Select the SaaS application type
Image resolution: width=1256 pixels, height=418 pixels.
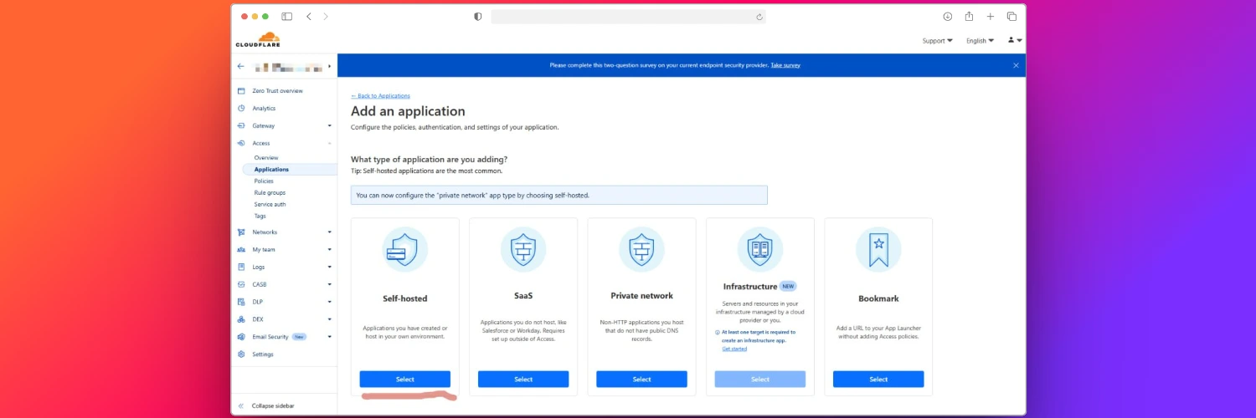point(523,380)
